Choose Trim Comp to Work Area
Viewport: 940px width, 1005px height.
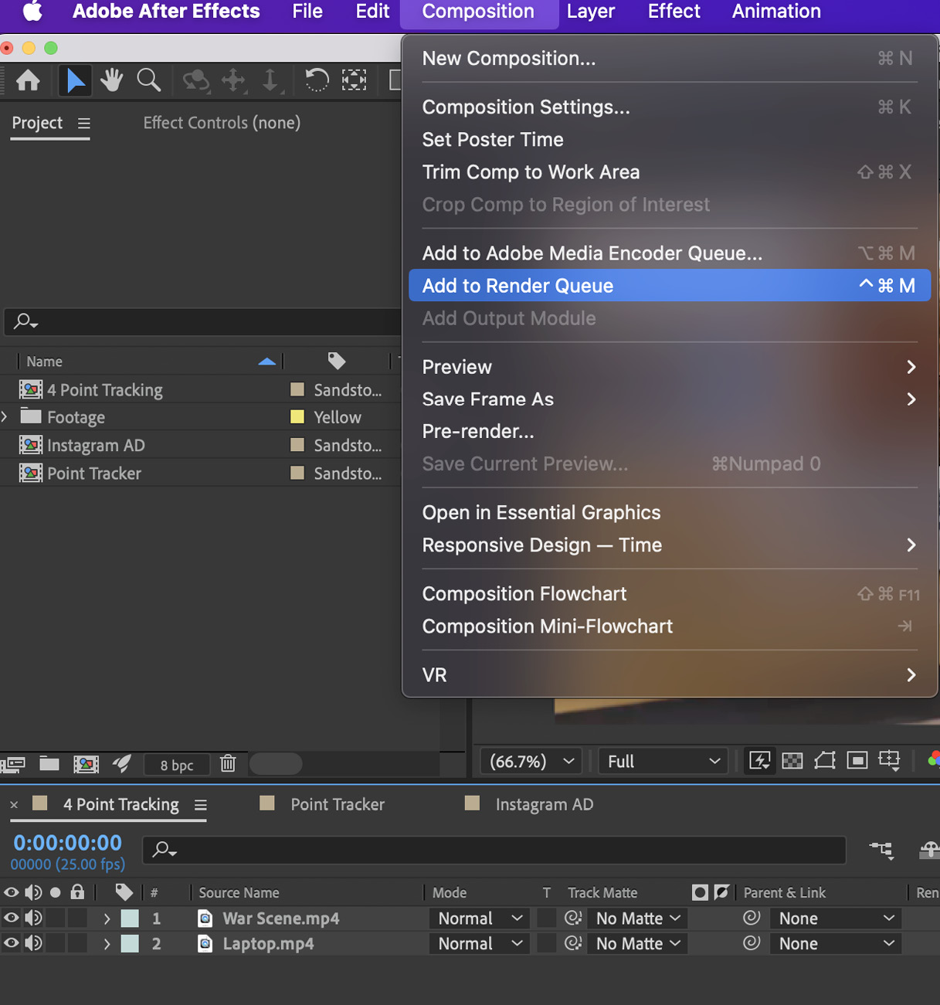tap(669, 171)
